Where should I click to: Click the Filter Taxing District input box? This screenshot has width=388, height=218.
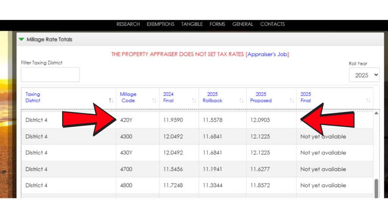point(50,74)
